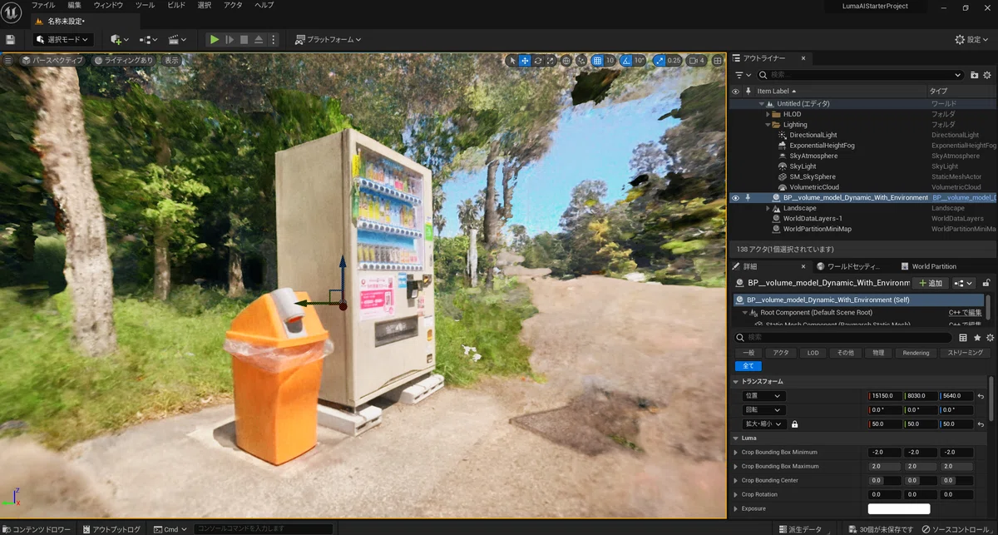998x535 pixels.
Task: Choose the Translate move tool in viewport
Action: point(525,60)
